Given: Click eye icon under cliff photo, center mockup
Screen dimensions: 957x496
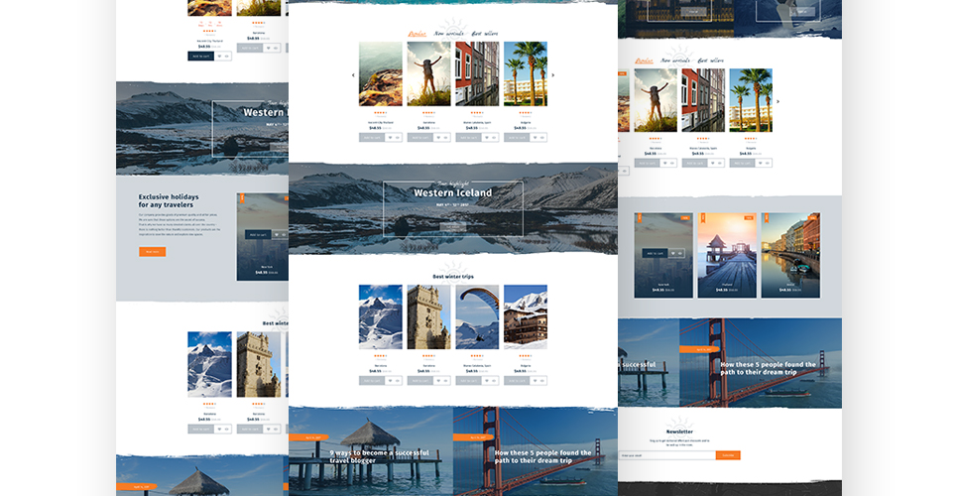Looking at the screenshot, I should pyautogui.click(x=398, y=138).
